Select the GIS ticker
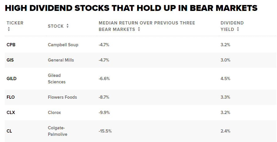 10,60
